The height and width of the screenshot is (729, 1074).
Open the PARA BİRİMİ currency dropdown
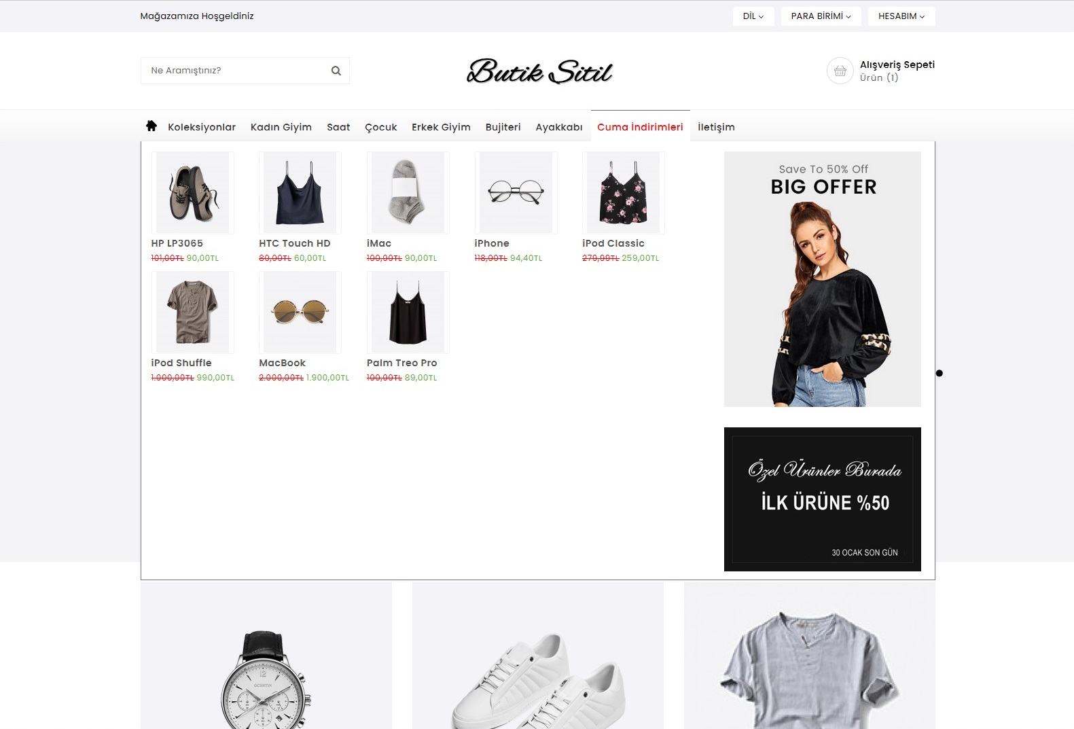(821, 16)
